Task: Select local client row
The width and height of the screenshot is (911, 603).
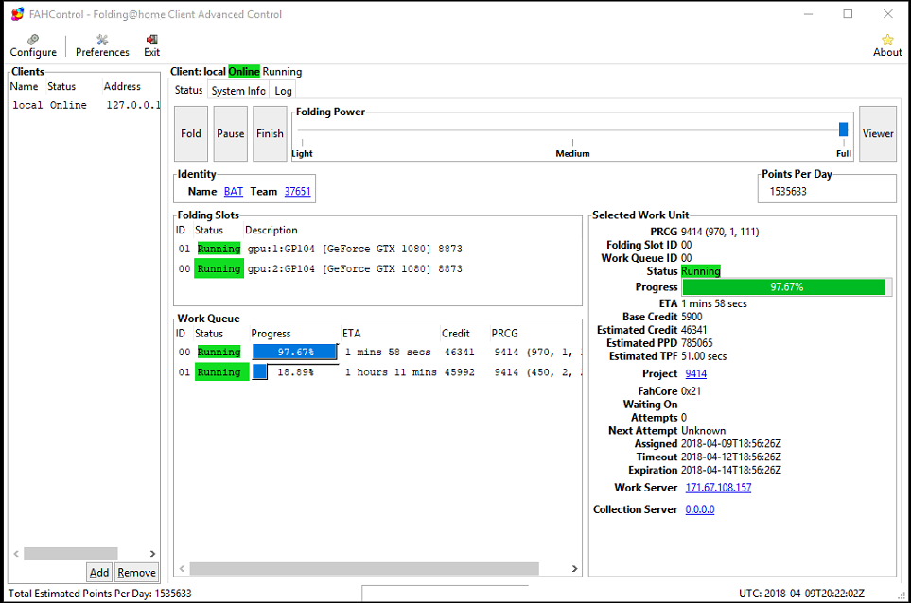Action: pos(84,105)
